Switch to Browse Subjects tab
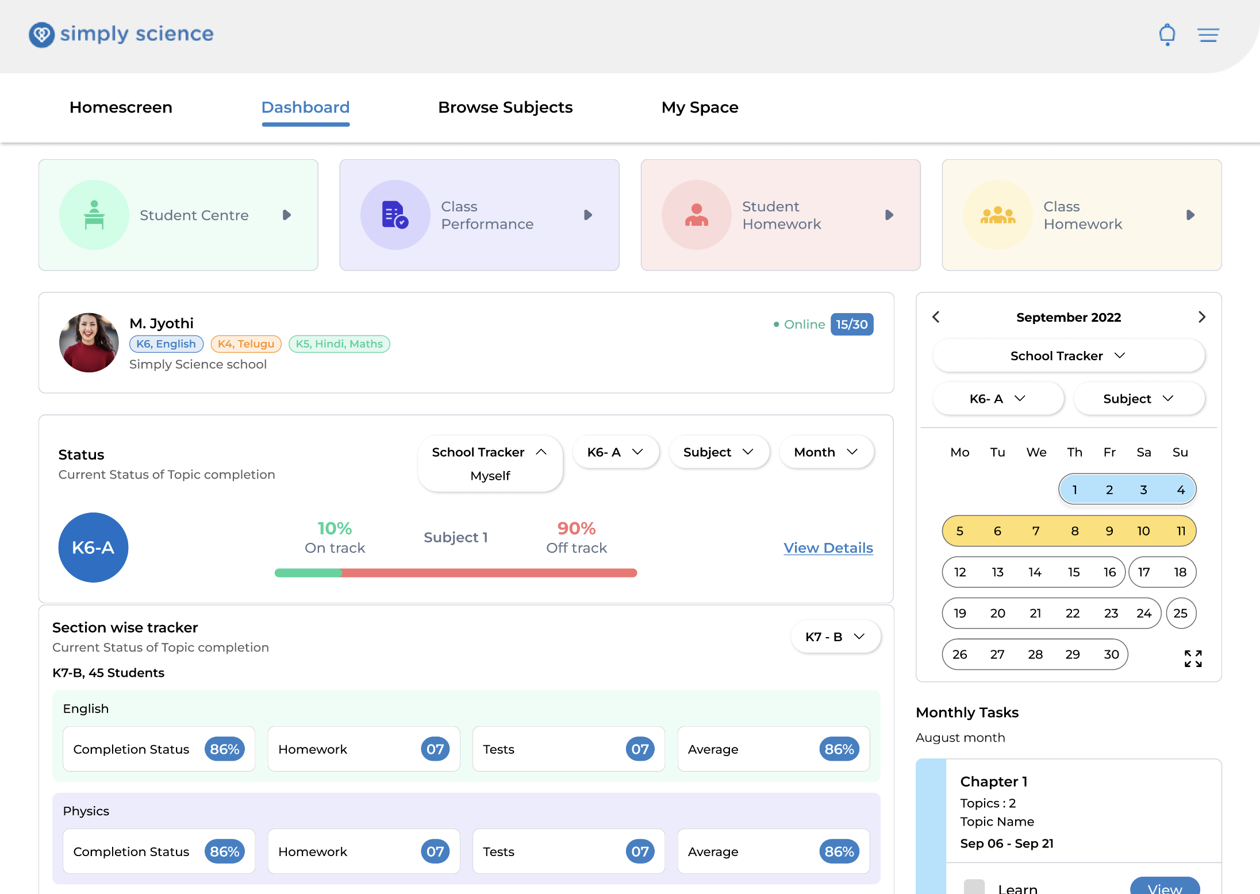Image resolution: width=1260 pixels, height=894 pixels. tap(505, 107)
